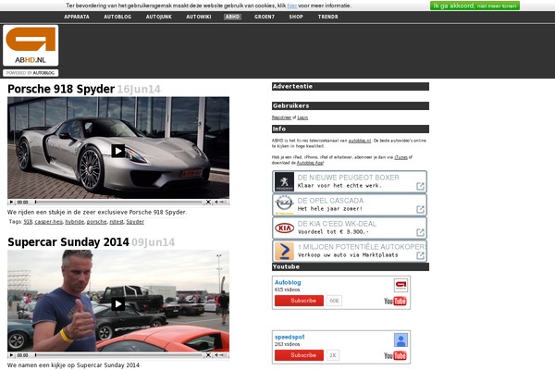
Task: Click the 'Powered by Autoblog' badge
Action: (x=31, y=73)
